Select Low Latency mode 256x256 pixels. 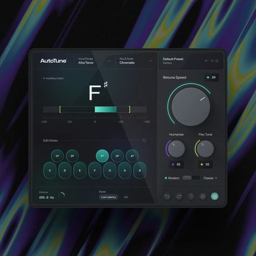pyautogui.click(x=109, y=197)
